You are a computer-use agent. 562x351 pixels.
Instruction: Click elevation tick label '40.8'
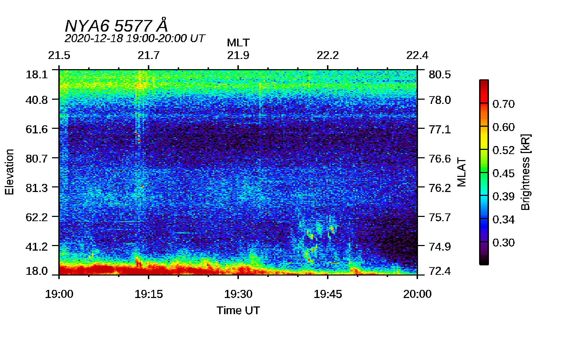click(x=37, y=100)
